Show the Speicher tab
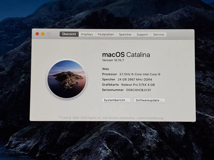 pyautogui.click(x=125, y=34)
